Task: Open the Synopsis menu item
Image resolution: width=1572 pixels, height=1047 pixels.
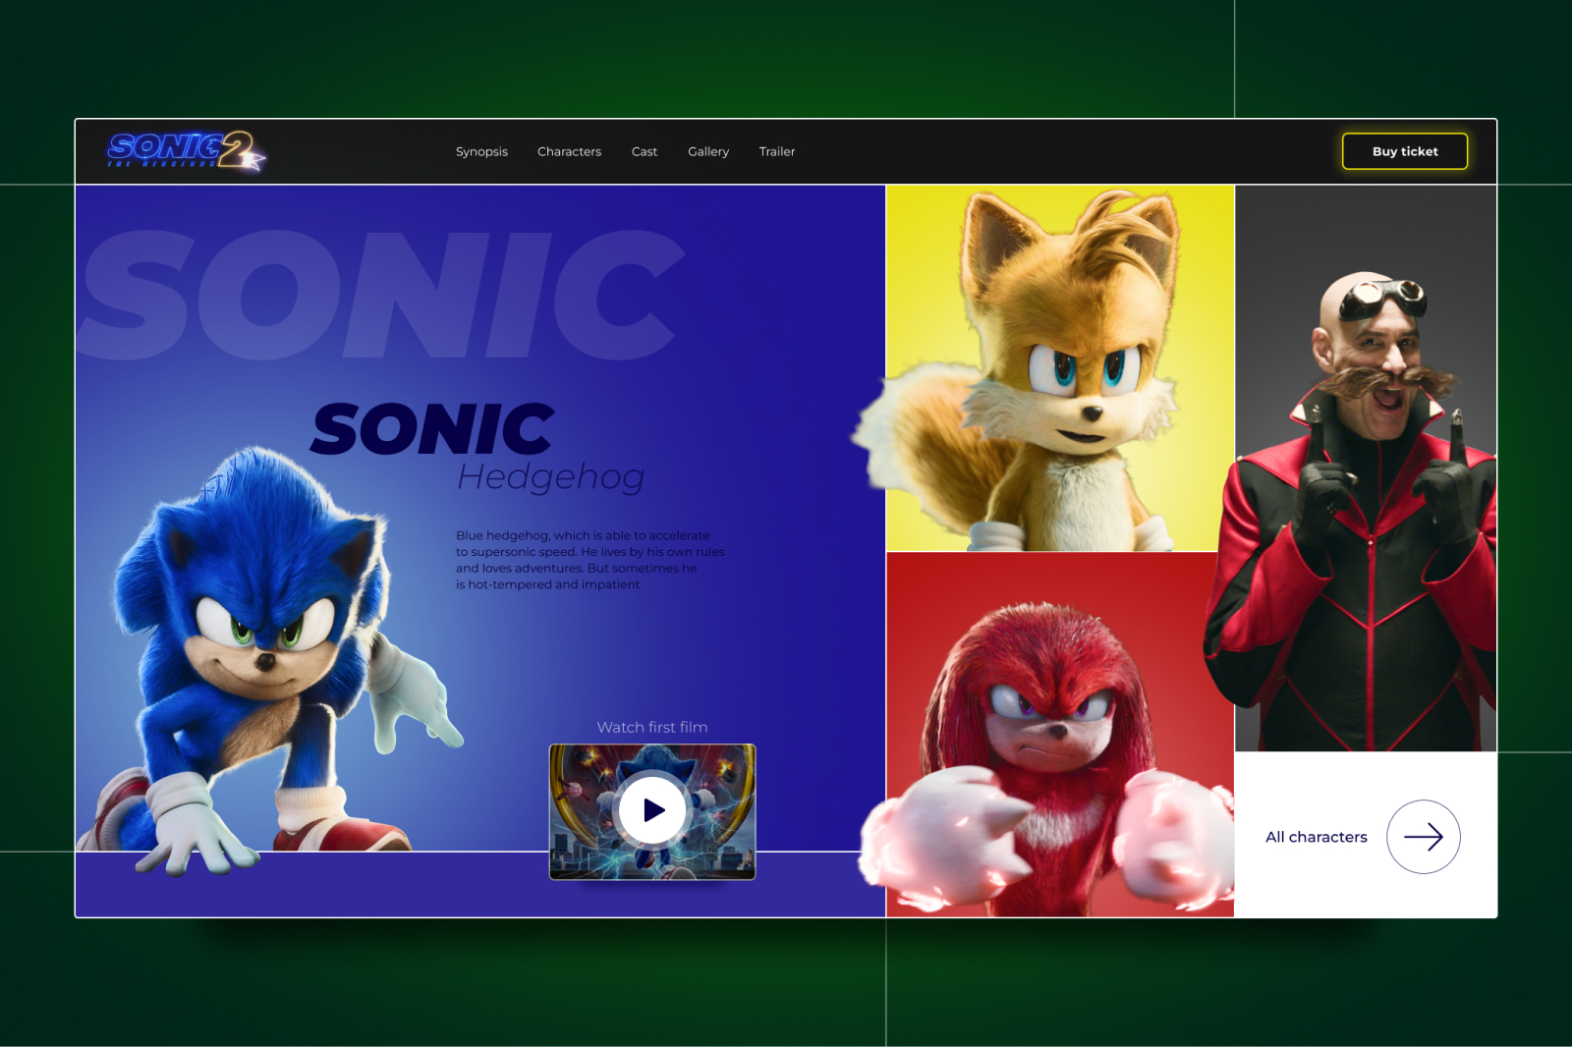Action: click(481, 151)
